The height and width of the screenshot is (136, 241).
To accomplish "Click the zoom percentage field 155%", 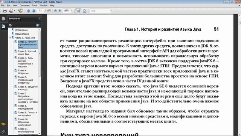I will click(x=66, y=11).
